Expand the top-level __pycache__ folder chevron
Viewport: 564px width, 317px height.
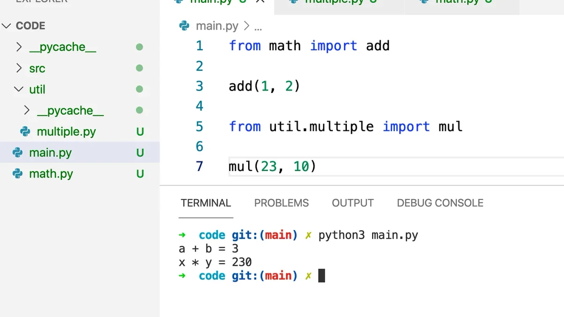click(19, 47)
